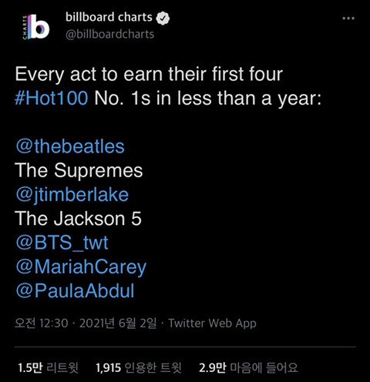Visit the @jtimberlake mention
370x382 pixels.
tap(72, 195)
